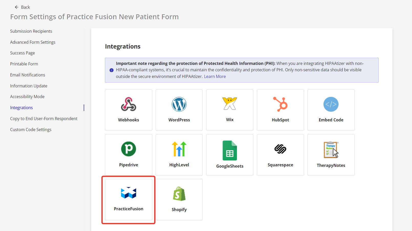
Task: Open the HubSpot integration icon
Action: [x=280, y=104]
